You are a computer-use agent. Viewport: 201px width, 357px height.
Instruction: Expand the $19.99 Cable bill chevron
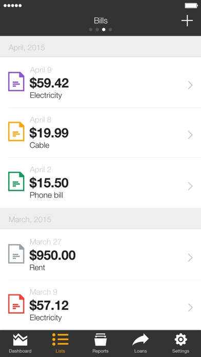tap(190, 135)
